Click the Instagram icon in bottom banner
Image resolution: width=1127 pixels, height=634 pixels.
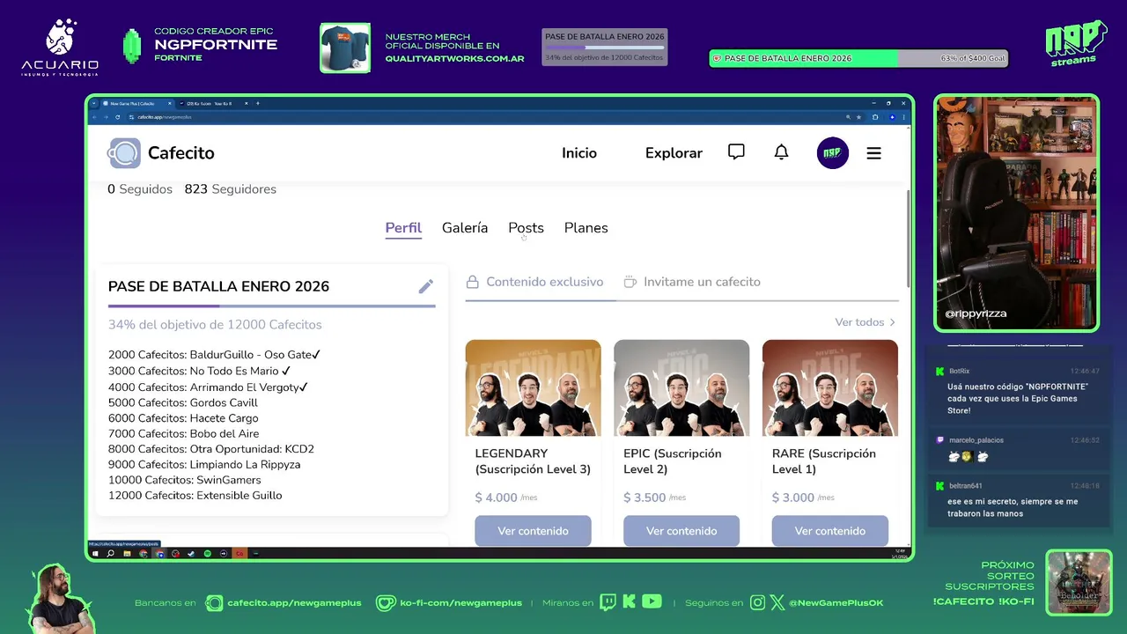coord(758,602)
